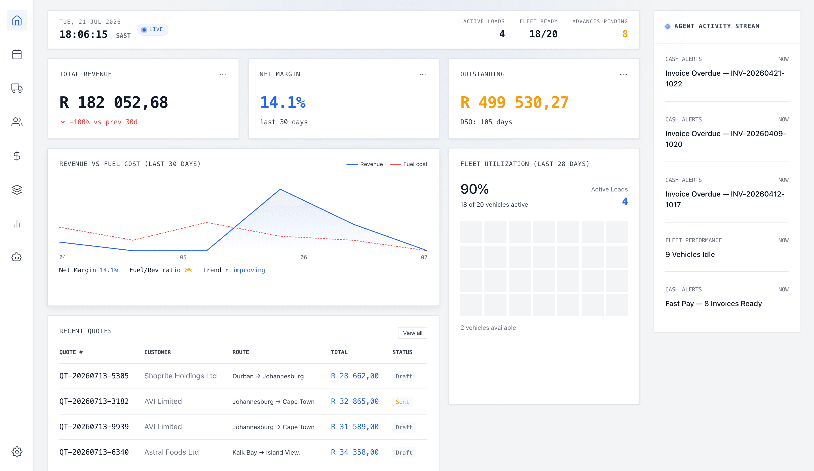Open Total Revenue card options menu
This screenshot has height=471, width=814.
click(x=222, y=75)
